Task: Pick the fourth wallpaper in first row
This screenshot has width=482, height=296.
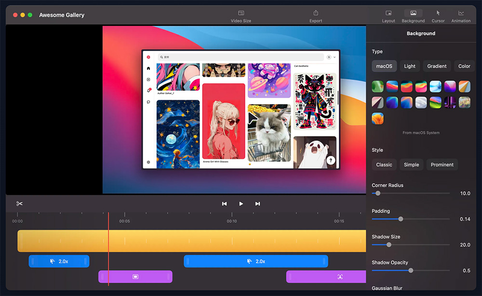Action: 421,87
